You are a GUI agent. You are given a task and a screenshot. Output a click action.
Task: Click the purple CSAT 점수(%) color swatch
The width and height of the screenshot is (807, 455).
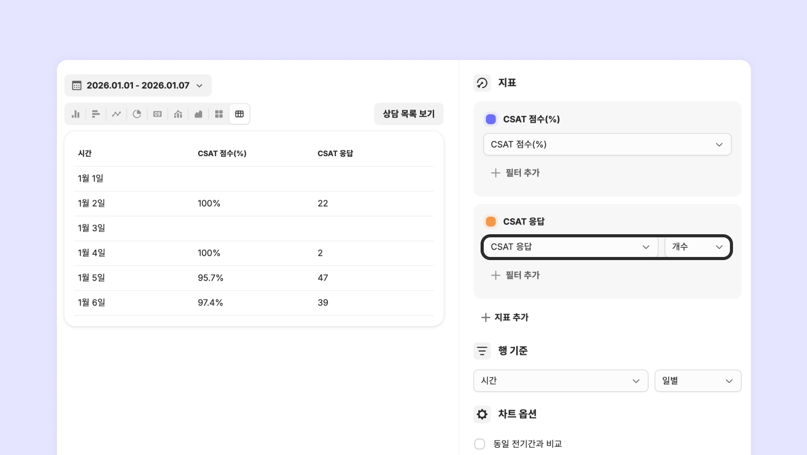[491, 119]
